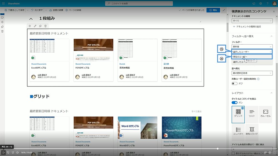This screenshot has height=156, width=278.
Task: Open the SharePoint app launcher waffle
Action: tap(3, 3)
